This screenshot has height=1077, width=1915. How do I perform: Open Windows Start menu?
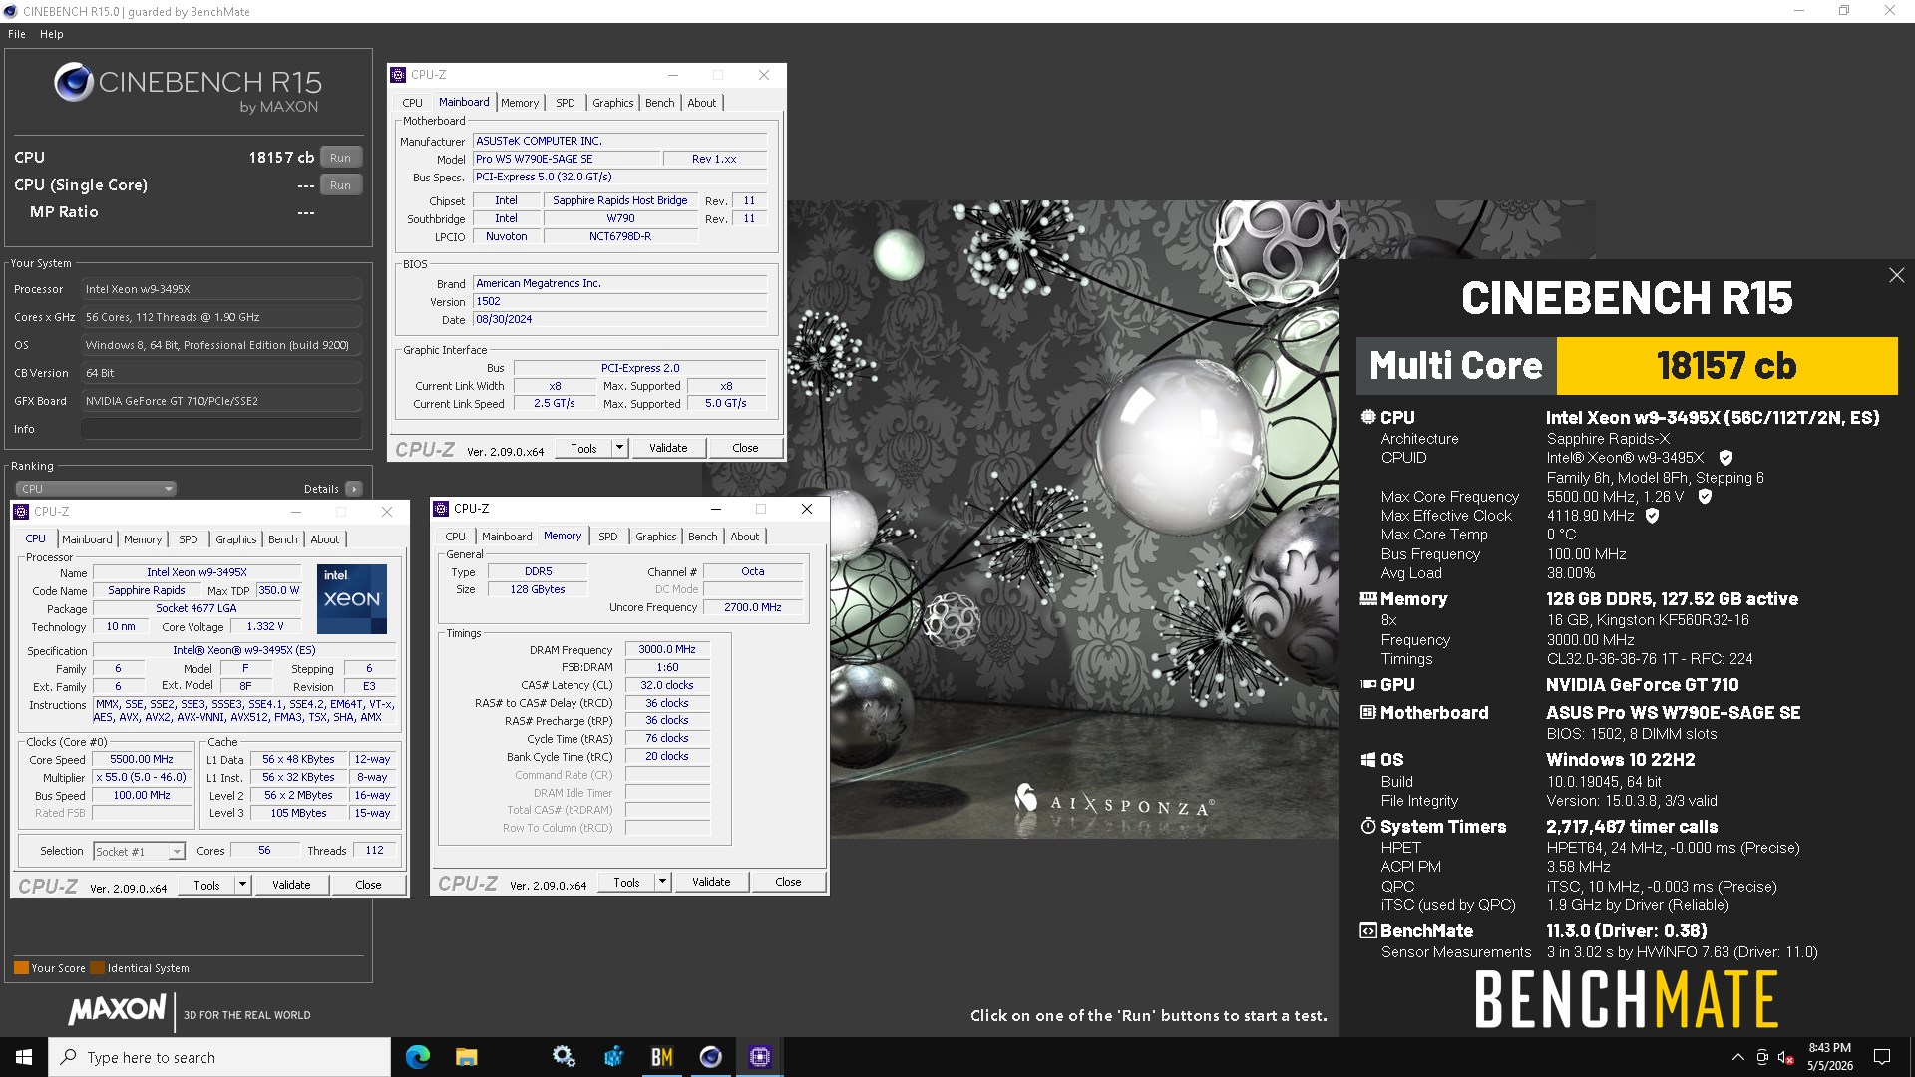24,1057
